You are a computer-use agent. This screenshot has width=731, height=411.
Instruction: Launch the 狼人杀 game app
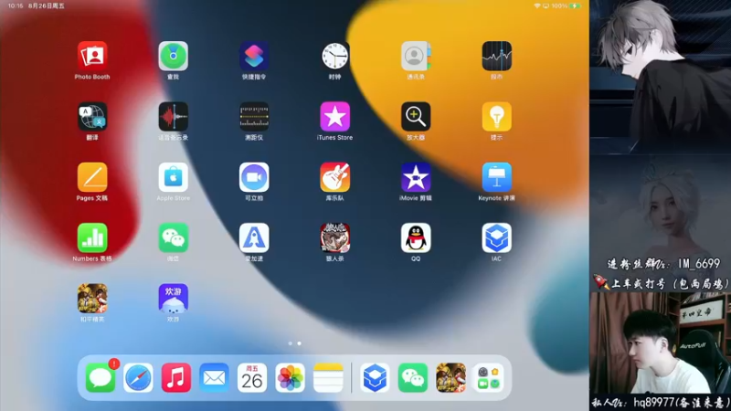(x=334, y=237)
